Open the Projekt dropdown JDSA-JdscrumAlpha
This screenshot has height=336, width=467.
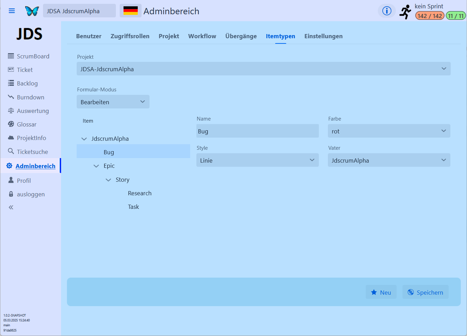[264, 69]
